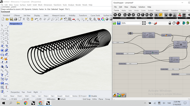Screen dimensions: 190x106
Task: Click the Zoom Extents icon
Action: point(57,19)
